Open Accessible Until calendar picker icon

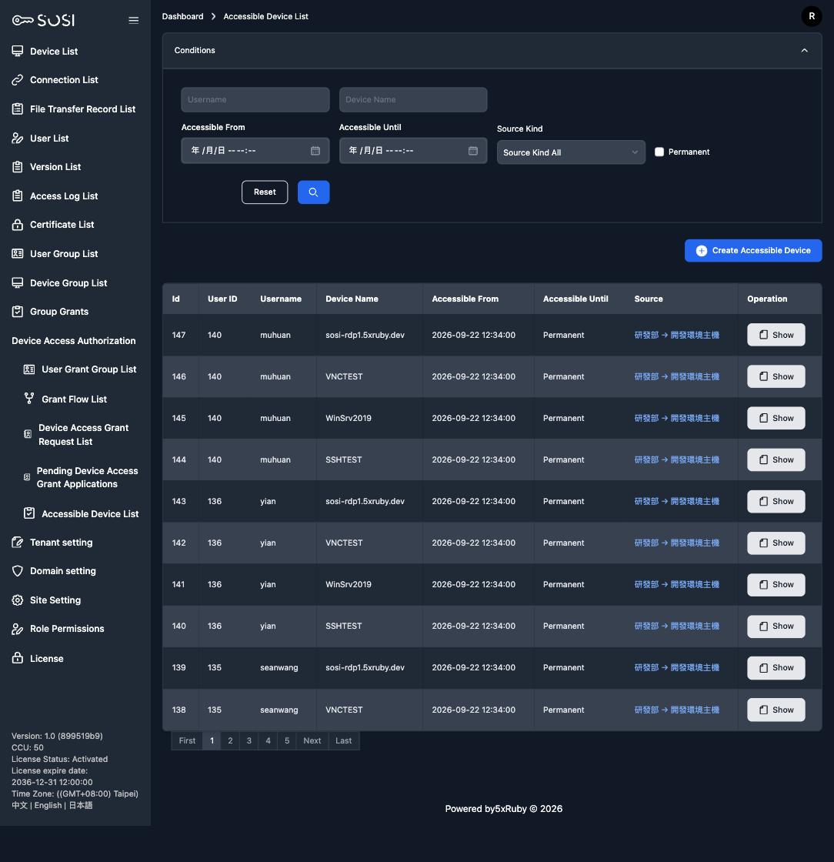[473, 151]
